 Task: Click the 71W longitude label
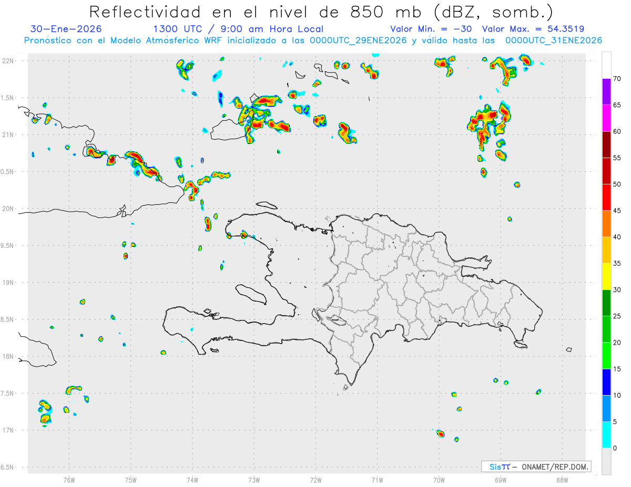pyautogui.click(x=377, y=480)
